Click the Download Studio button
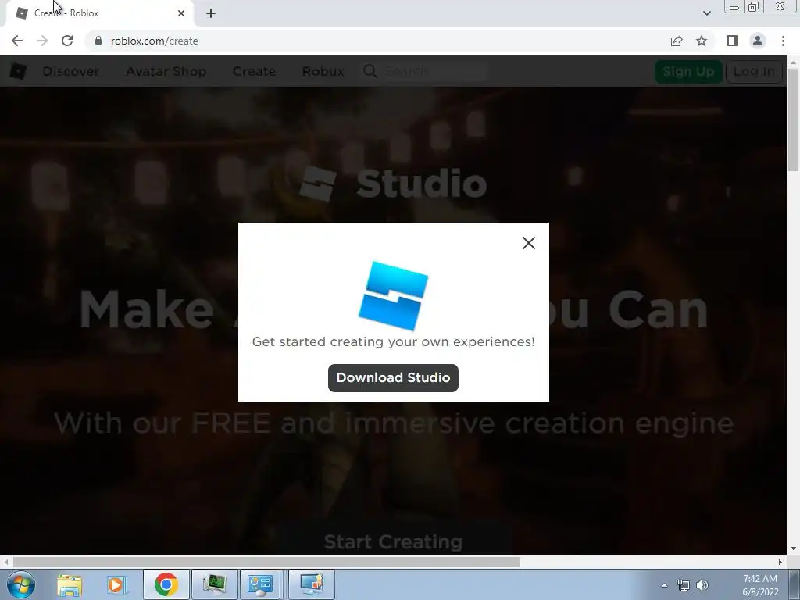Screen dimensions: 800x600 (393, 377)
